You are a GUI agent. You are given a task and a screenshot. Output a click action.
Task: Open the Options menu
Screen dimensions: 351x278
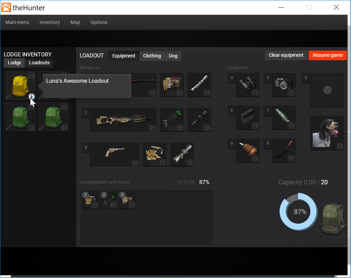99,23
